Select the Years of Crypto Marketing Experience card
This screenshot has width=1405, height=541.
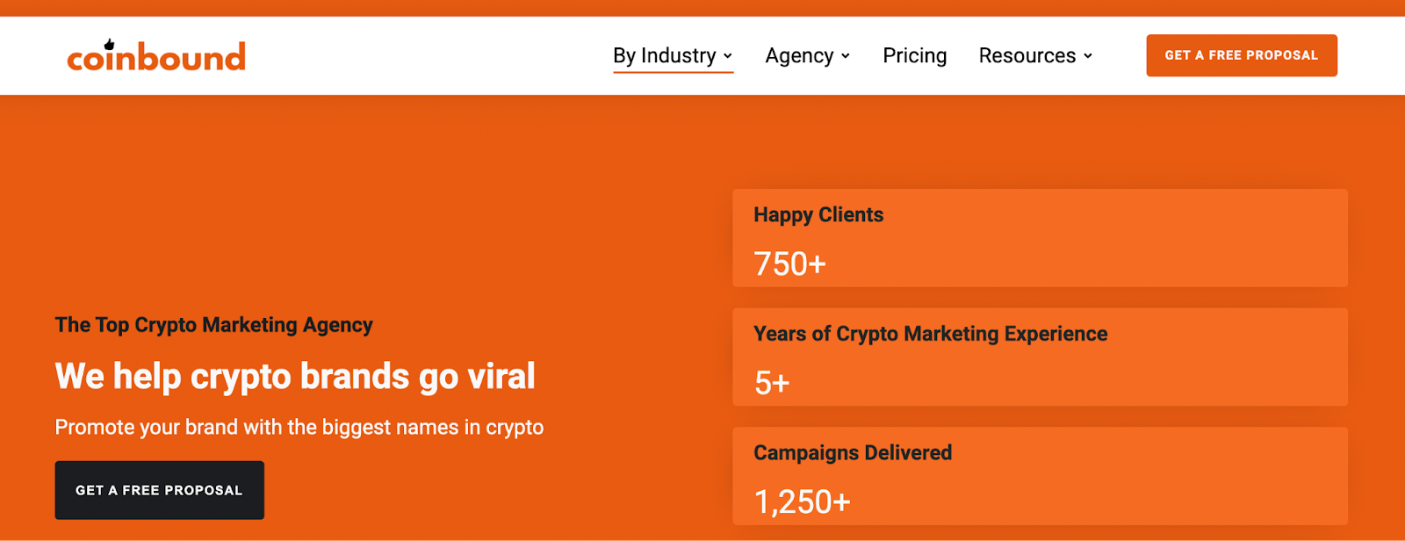click(x=1040, y=357)
